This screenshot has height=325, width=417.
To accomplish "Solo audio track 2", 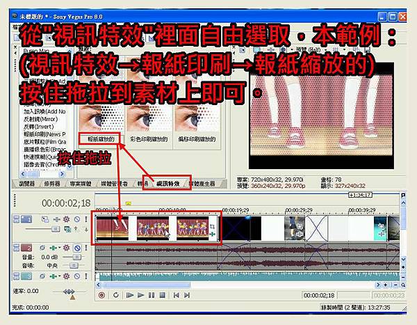I will pos(86,248).
